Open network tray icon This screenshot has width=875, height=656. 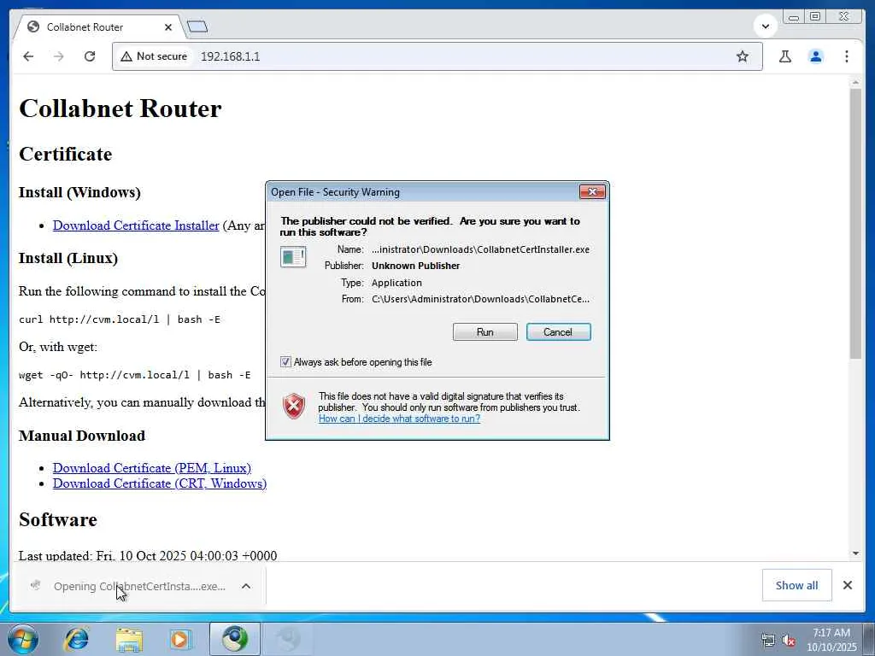[x=768, y=641]
